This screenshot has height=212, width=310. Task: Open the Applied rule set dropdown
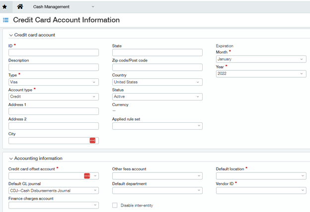[x=157, y=126]
